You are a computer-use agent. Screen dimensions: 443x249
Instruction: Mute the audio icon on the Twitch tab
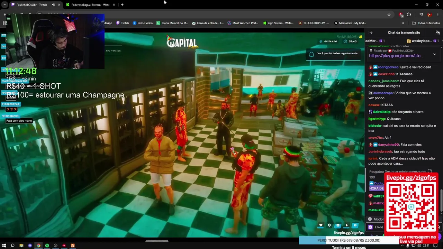[53, 5]
